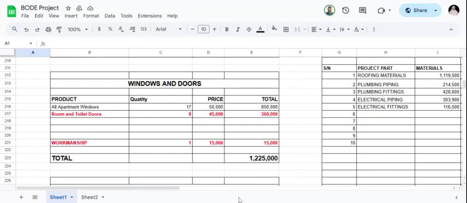Select column B header
The image size is (467, 203).
(90, 53)
